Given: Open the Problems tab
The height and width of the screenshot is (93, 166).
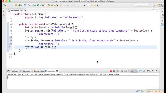Looking at the screenshot, I should click(13, 71).
